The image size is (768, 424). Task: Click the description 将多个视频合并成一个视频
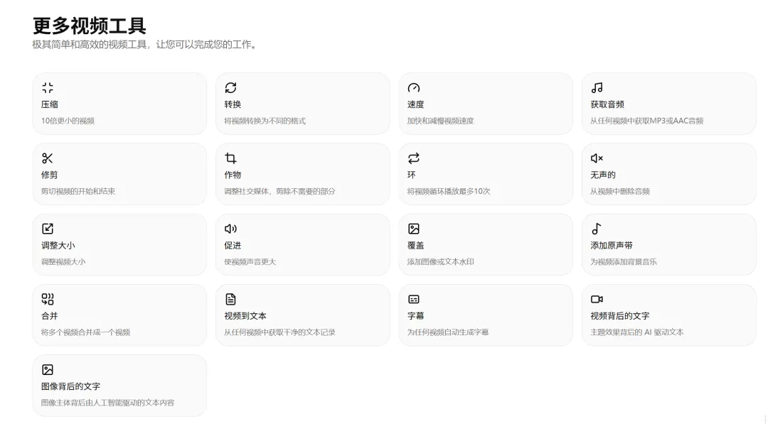(86, 332)
